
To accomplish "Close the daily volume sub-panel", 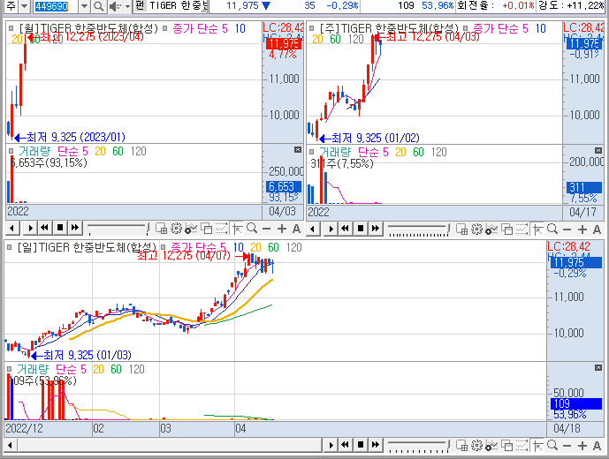I will click(598, 367).
